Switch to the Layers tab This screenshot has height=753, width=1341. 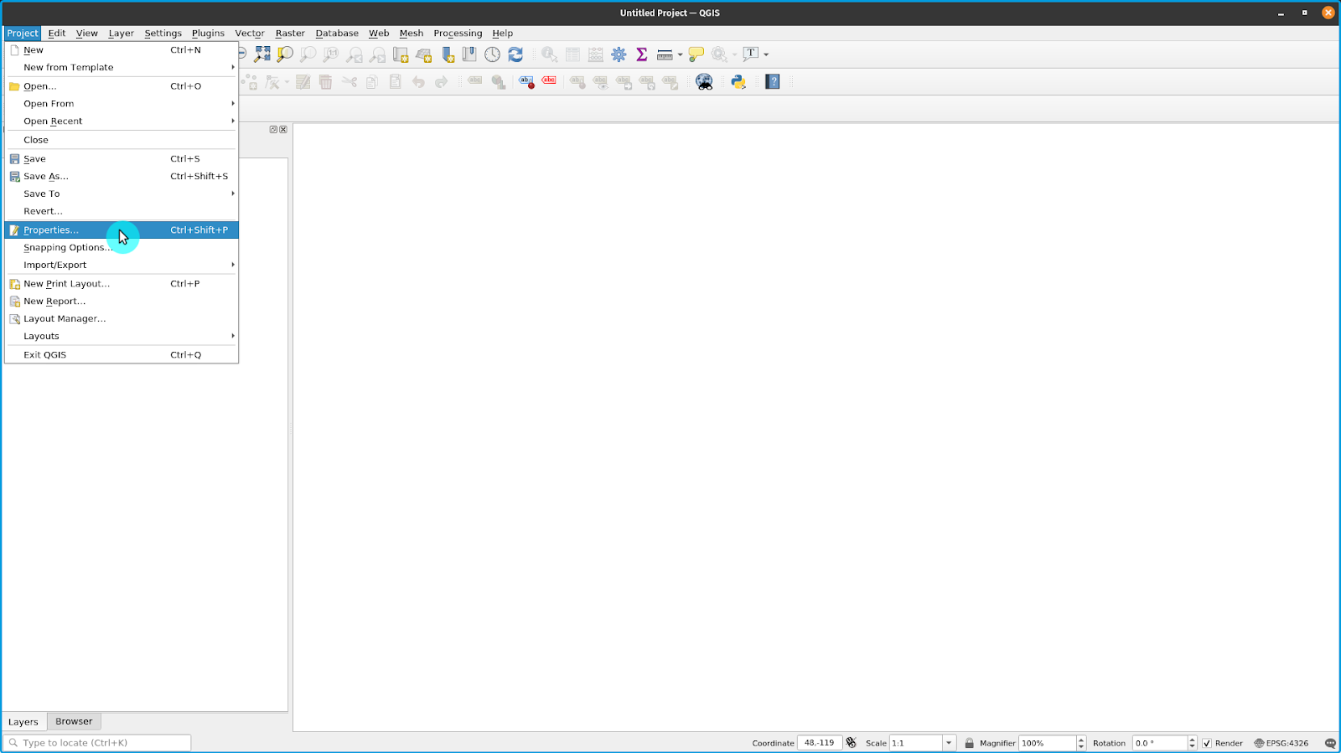pyautogui.click(x=23, y=722)
